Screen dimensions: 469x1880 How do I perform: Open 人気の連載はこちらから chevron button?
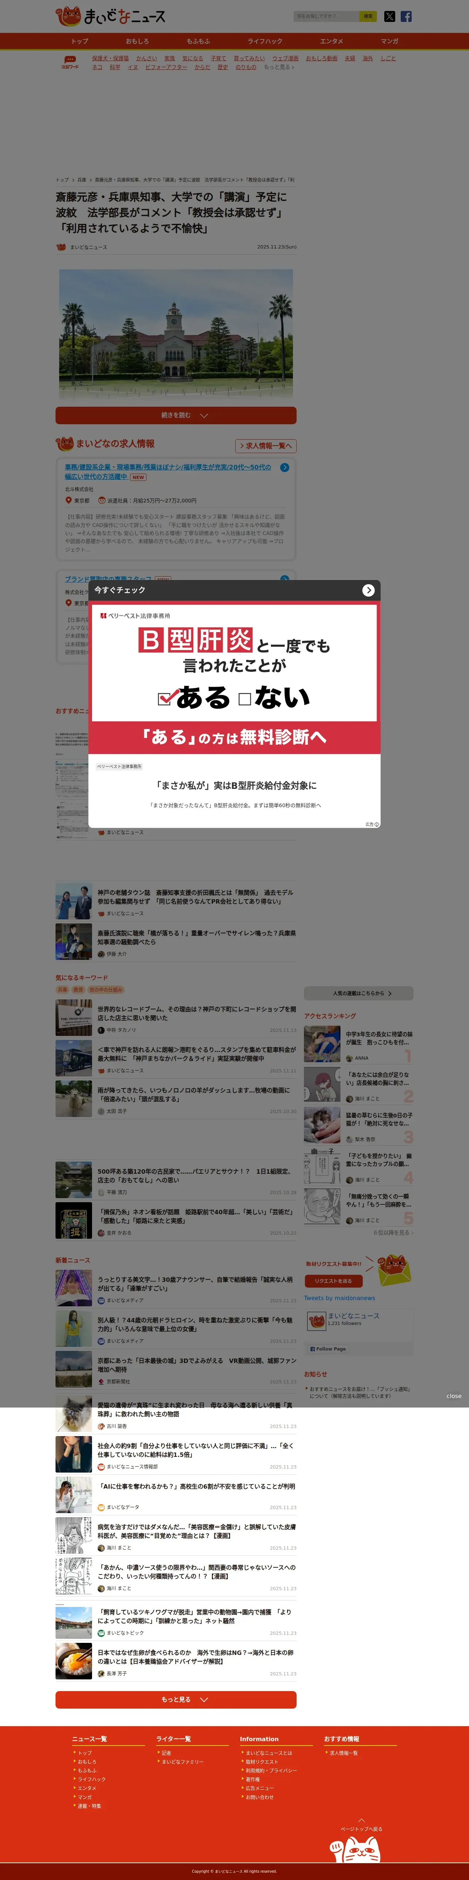(x=359, y=993)
